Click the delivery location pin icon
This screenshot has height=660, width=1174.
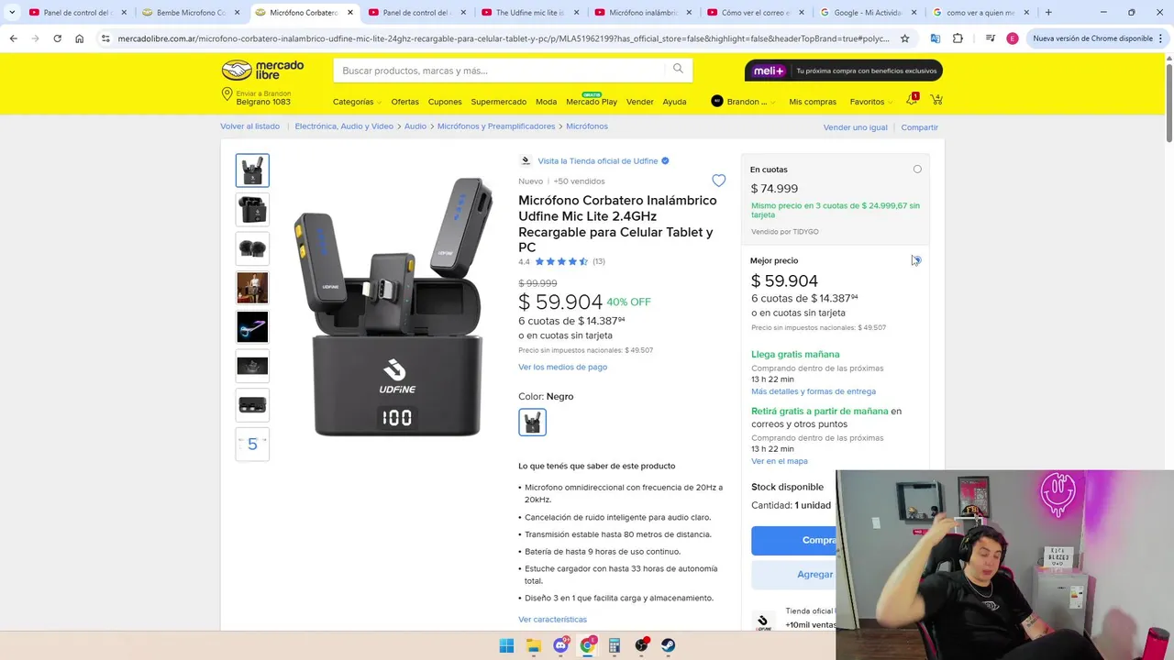tap(227, 94)
